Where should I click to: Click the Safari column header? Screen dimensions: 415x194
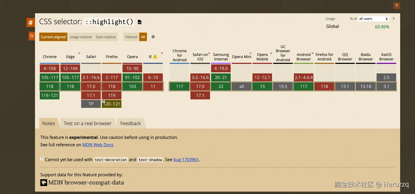point(91,57)
